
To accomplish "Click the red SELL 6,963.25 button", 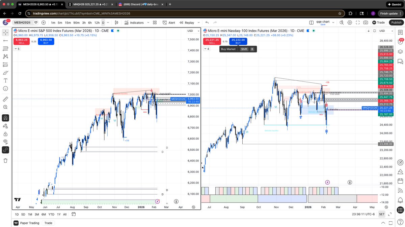I will [22, 41].
